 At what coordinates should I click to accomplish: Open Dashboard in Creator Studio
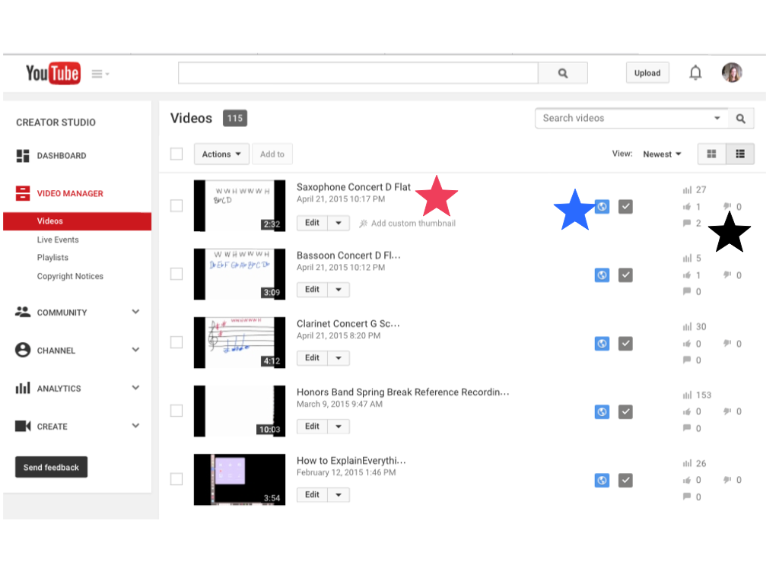pos(62,156)
